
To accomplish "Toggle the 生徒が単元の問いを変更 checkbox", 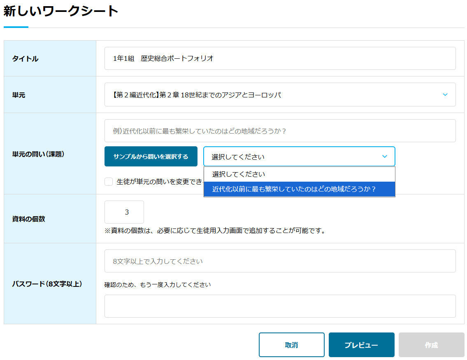I will (x=109, y=182).
